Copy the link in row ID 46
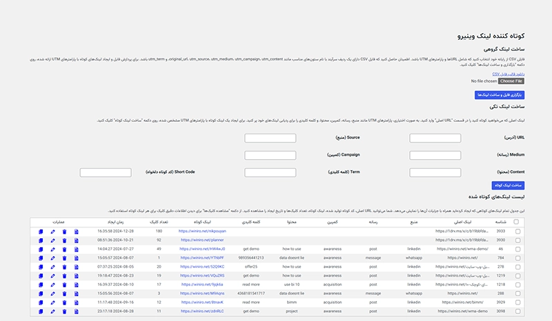The height and width of the screenshot is (321, 552). coord(41,249)
